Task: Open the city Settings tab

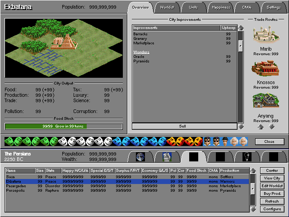Action: click(x=274, y=8)
